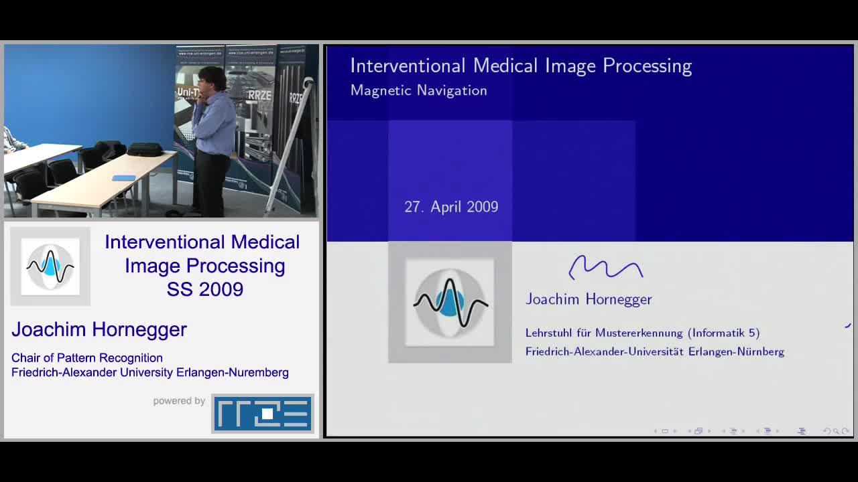The width and height of the screenshot is (858, 482).
Task: Click the presentation outline icon in the navigation bar
Action: (x=802, y=431)
